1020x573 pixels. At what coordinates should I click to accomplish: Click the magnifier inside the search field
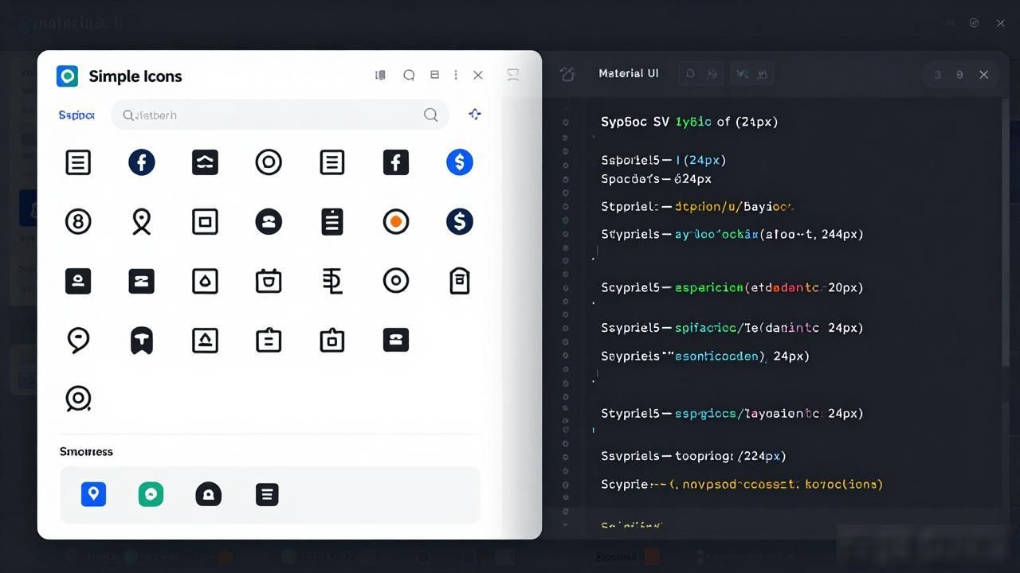coord(431,115)
